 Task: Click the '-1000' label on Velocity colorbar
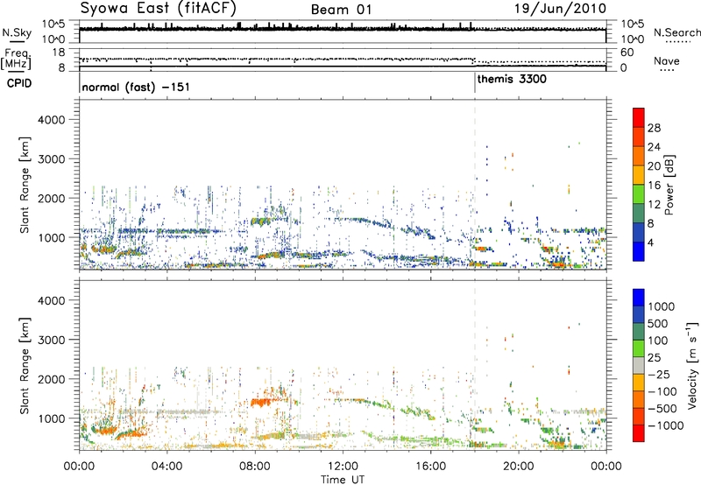pyautogui.click(x=666, y=425)
